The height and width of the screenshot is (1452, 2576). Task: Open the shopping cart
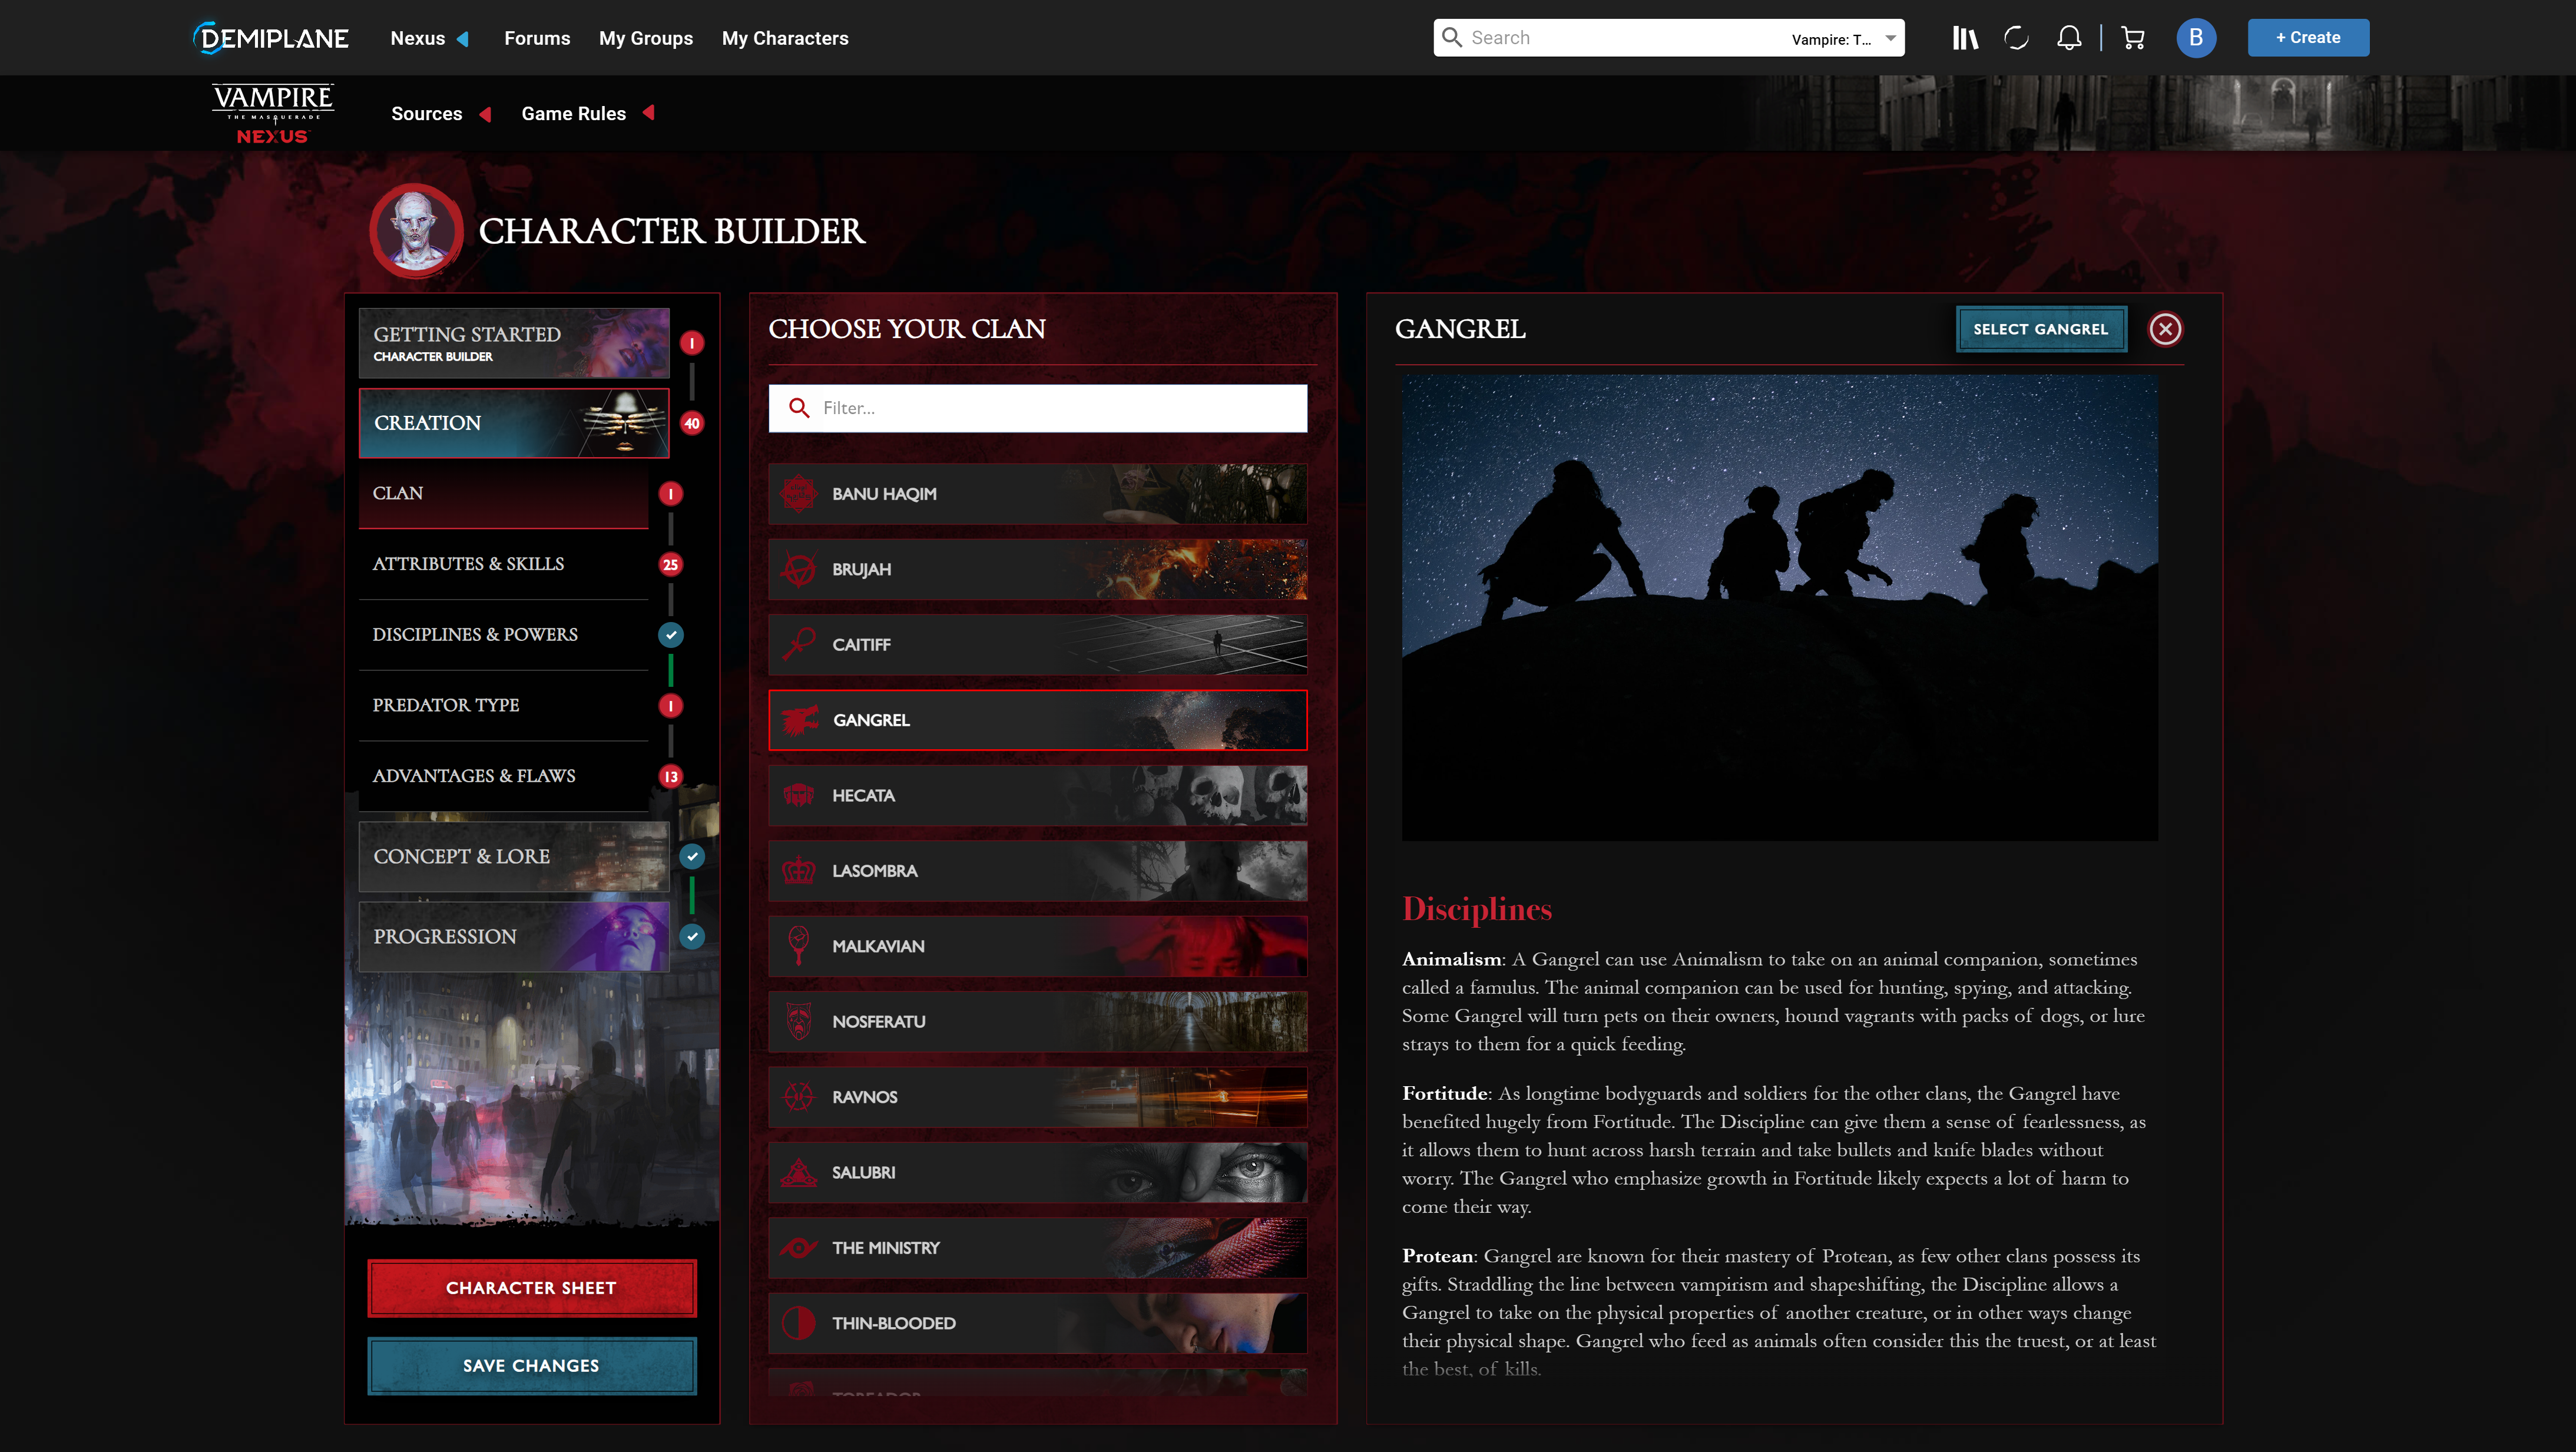tap(2132, 37)
